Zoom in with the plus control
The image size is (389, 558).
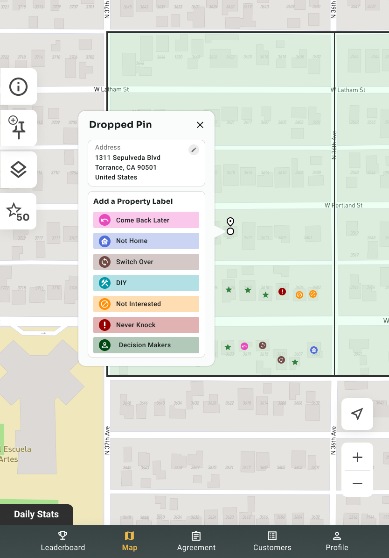point(357,458)
